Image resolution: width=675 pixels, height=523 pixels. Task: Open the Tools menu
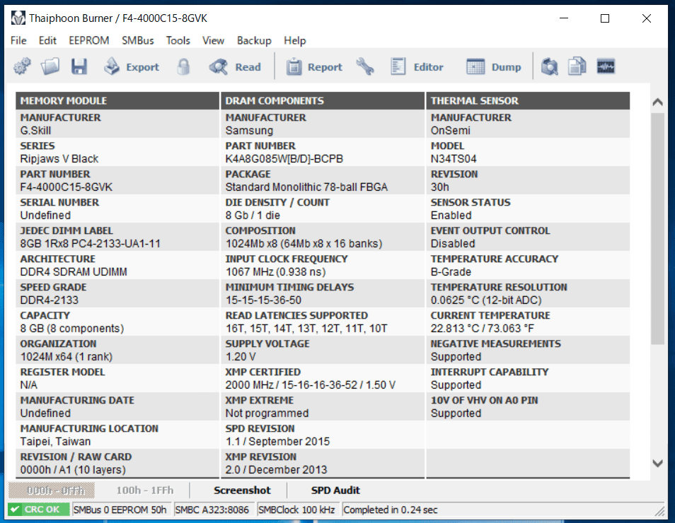coord(178,40)
